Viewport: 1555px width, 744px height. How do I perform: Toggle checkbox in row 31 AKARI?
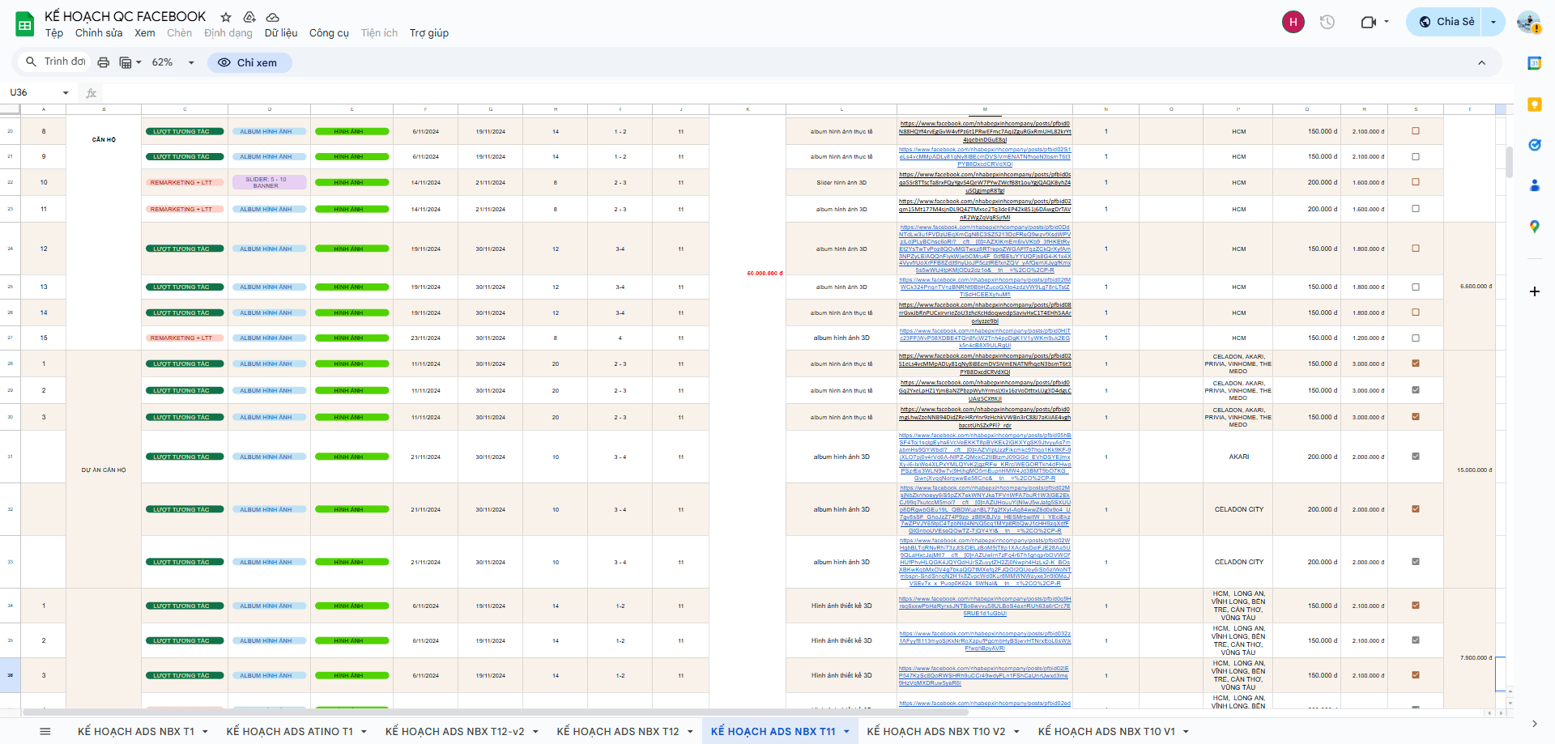click(x=1416, y=457)
